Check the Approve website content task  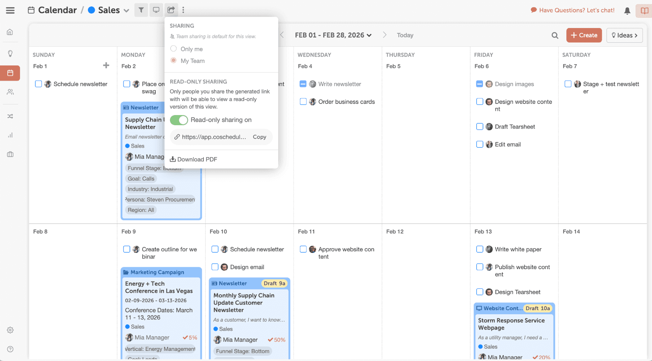[303, 249]
